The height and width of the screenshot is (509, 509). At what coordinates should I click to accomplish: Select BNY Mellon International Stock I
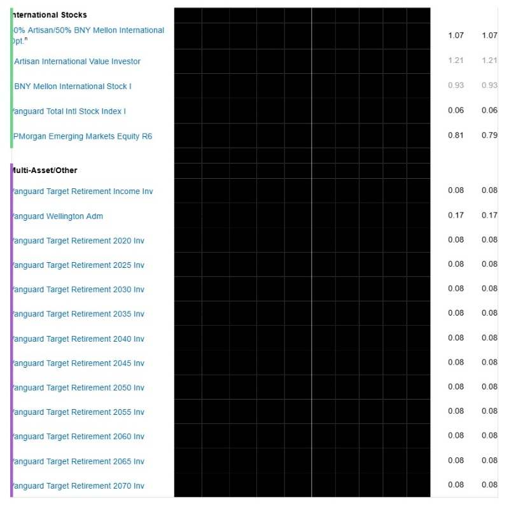(x=73, y=87)
